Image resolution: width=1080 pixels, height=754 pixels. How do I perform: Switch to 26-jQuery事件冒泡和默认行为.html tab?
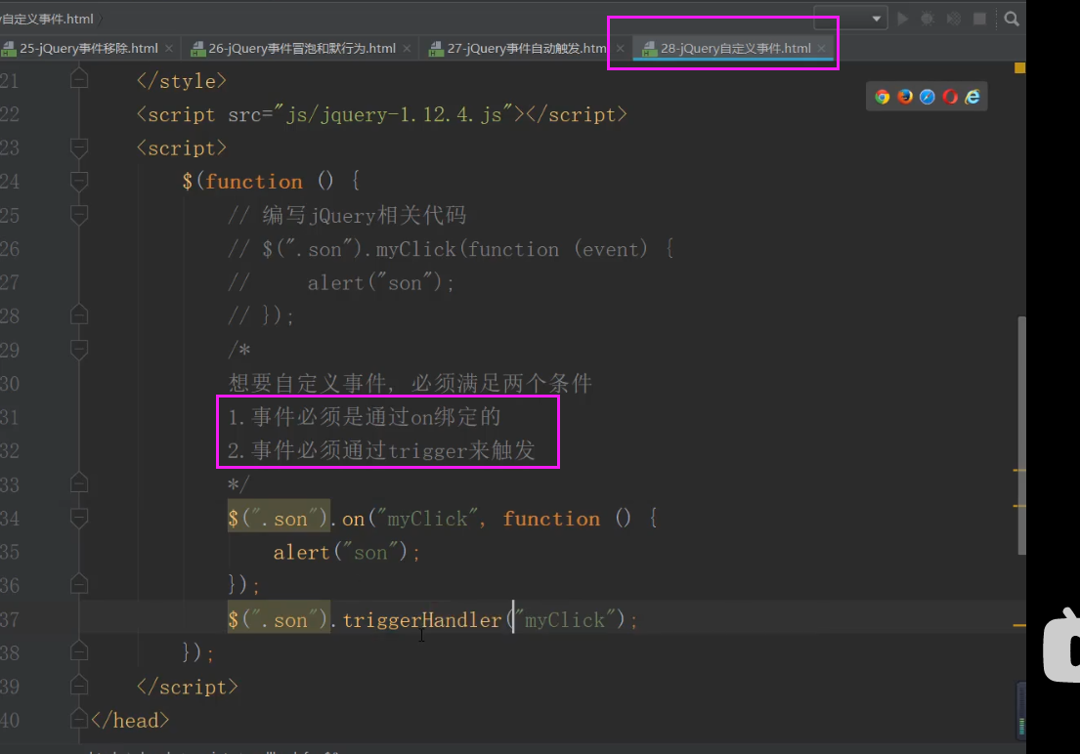click(x=302, y=48)
